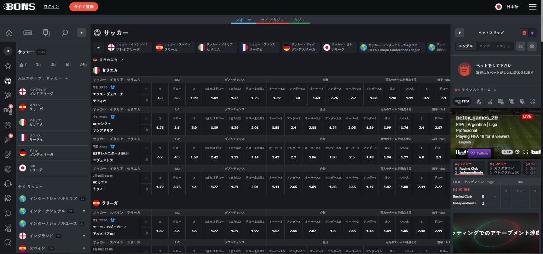543x254 pixels.
Task: Open プレミアリーグ in the left league list
Action: coord(52,92)
